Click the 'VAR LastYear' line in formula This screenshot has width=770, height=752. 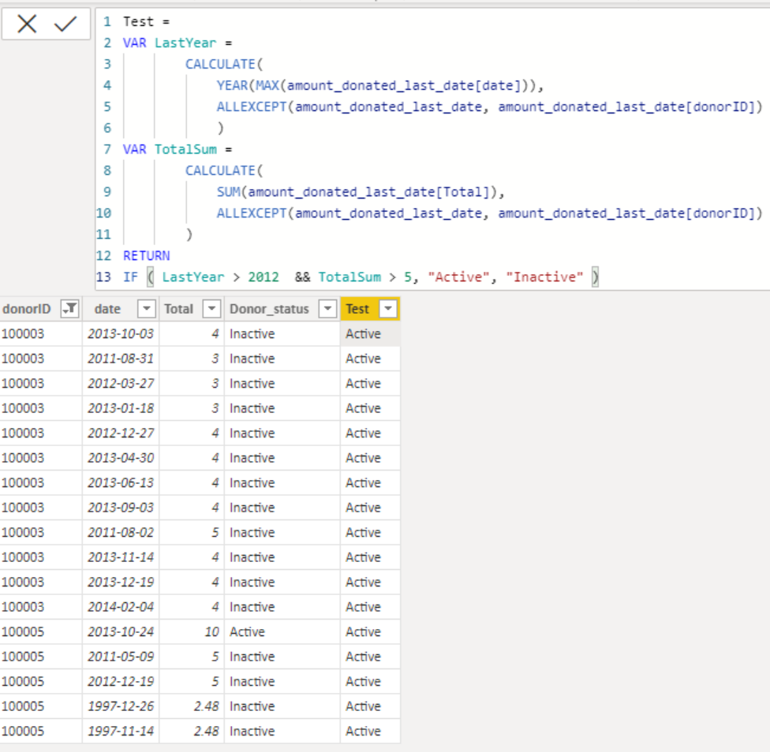pyautogui.click(x=178, y=43)
